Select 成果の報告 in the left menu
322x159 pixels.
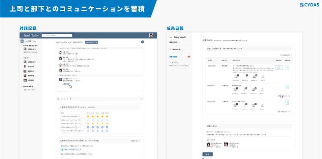click(x=173, y=57)
